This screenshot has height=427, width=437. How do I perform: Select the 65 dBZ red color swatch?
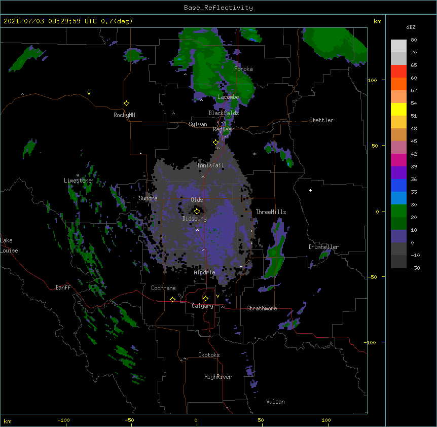click(398, 72)
